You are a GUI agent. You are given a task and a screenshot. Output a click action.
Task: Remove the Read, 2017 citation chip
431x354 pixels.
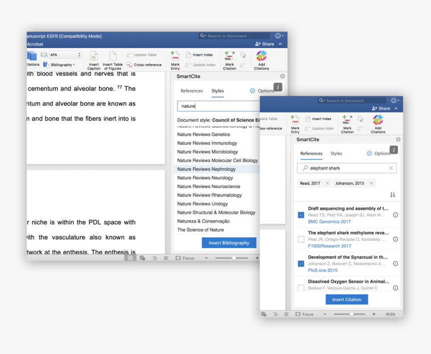(x=327, y=183)
